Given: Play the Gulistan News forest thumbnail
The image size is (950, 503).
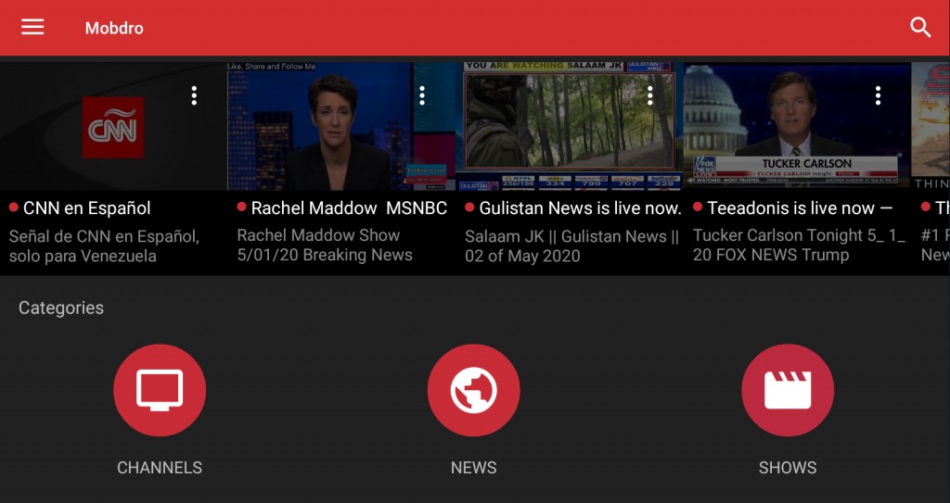Looking at the screenshot, I should point(570,127).
